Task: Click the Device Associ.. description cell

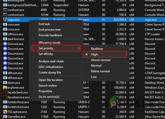Action: pyautogui.click(x=155, y=39)
